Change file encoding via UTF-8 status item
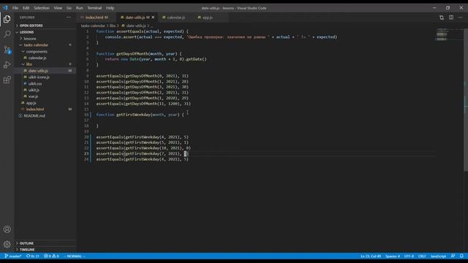Screen dimensions: 468x263 (x=409, y=256)
